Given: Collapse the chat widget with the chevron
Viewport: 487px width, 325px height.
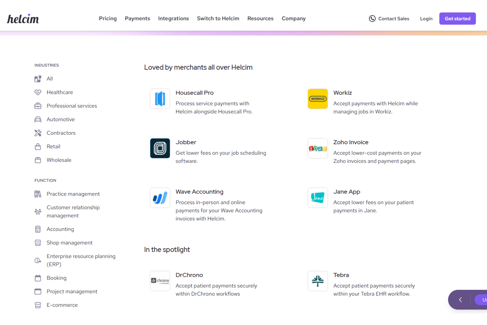Looking at the screenshot, I should pyautogui.click(x=460, y=300).
